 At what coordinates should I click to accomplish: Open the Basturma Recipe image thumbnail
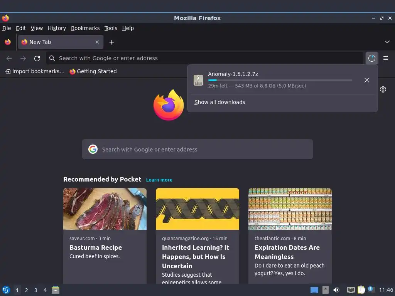(105, 209)
